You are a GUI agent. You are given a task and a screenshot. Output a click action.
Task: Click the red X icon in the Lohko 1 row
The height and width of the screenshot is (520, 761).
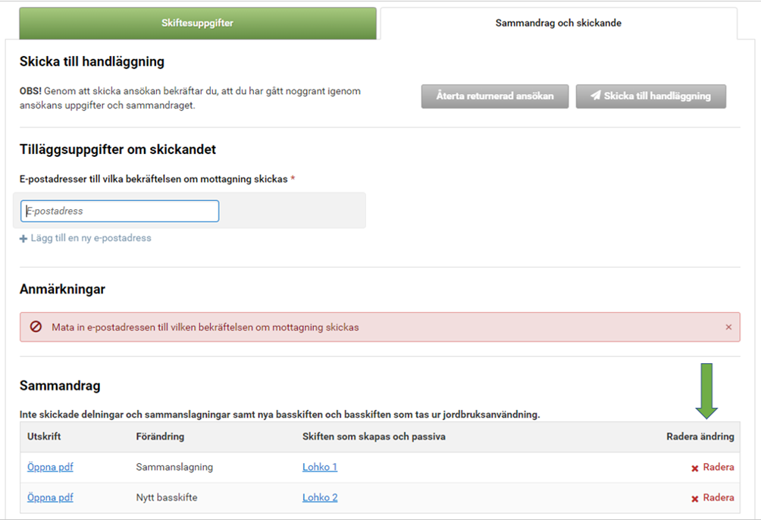(694, 468)
